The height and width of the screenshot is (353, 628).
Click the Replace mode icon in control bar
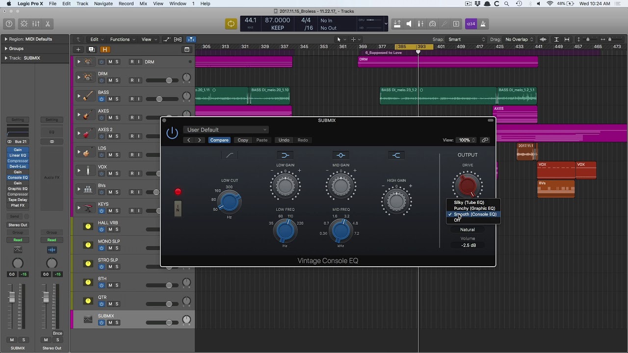tap(397, 24)
